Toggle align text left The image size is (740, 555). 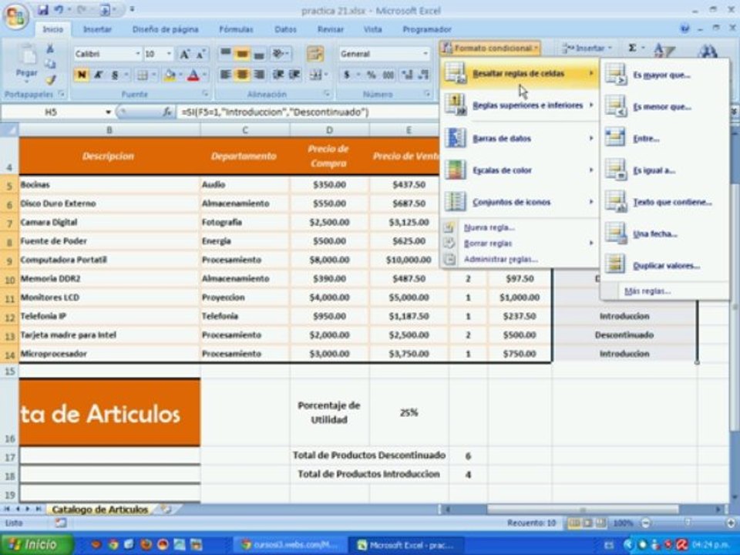pyautogui.click(x=226, y=75)
